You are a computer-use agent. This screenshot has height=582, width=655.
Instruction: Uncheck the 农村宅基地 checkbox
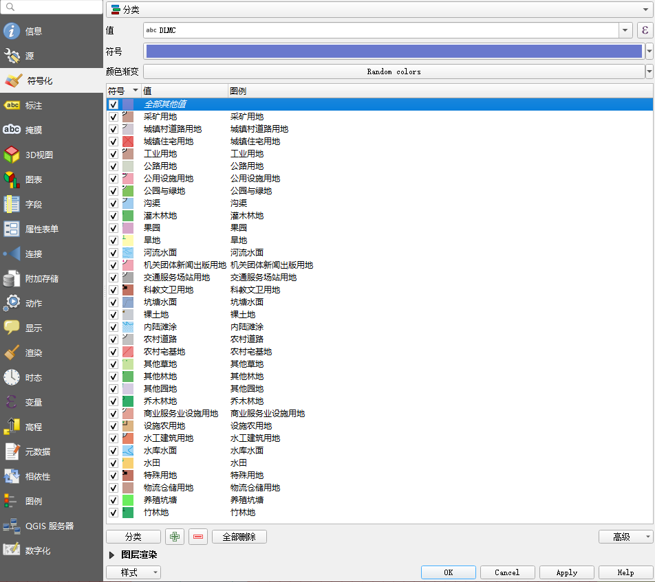click(114, 352)
